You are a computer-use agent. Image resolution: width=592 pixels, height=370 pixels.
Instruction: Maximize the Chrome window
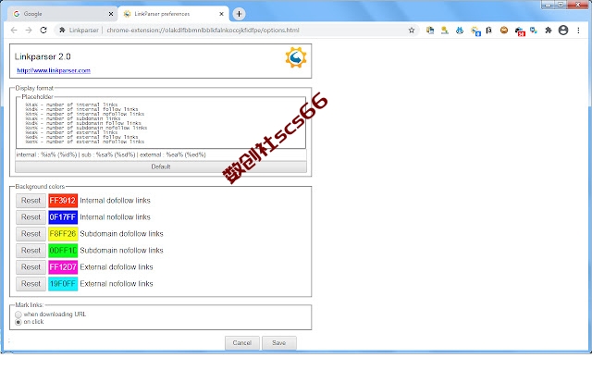click(561, 5)
